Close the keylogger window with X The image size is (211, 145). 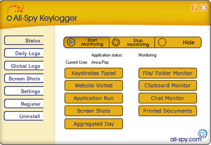(x=203, y=8)
